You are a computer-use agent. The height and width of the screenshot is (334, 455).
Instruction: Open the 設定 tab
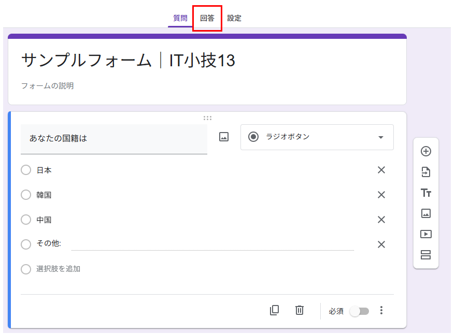click(234, 18)
